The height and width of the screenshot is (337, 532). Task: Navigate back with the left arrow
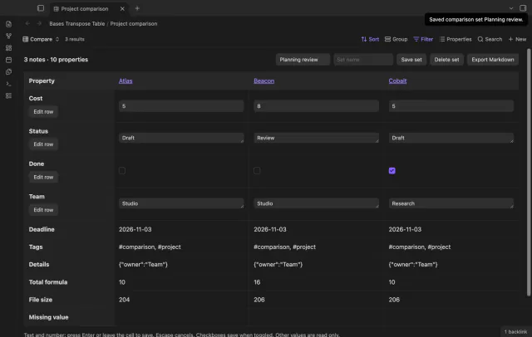(x=27, y=23)
